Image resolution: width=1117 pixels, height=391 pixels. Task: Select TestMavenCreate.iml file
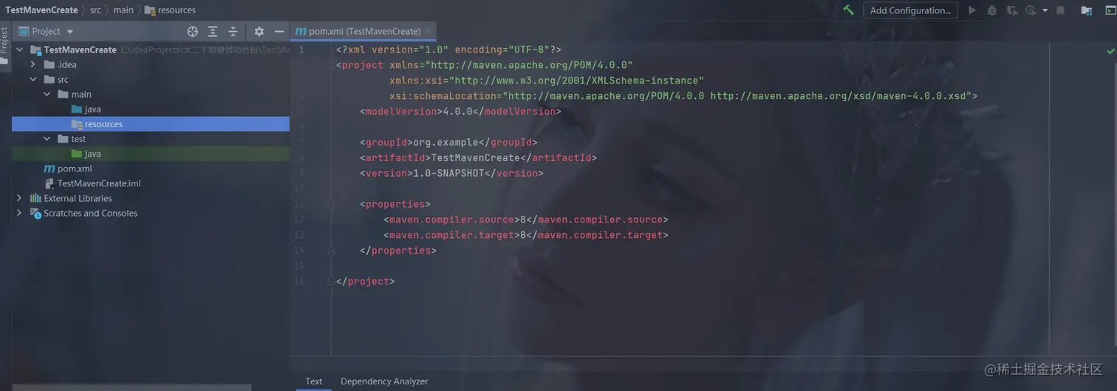tap(151, 183)
